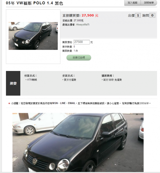The height and width of the screenshot is (173, 160).
Task: Click the 購買價格 input field showing 27500
Action: point(81,42)
